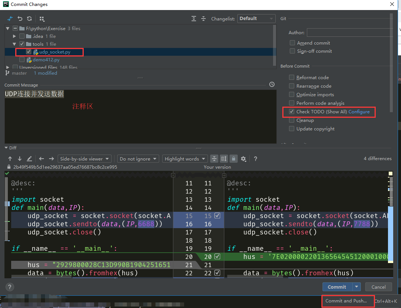
Task: Enable Optimize imports checkbox
Action: pos(292,94)
